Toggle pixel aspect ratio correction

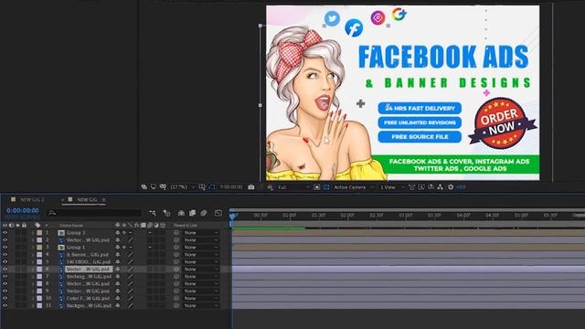pyautogui.click(x=412, y=186)
